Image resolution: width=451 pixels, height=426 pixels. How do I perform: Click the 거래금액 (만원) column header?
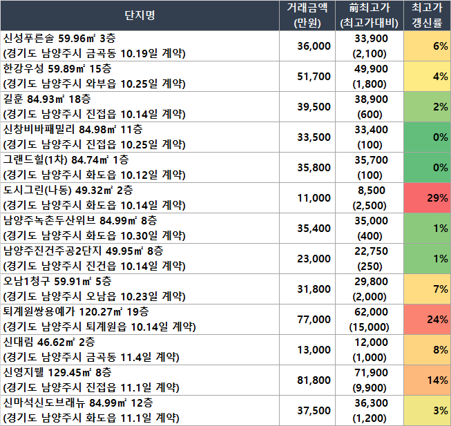(307, 15)
